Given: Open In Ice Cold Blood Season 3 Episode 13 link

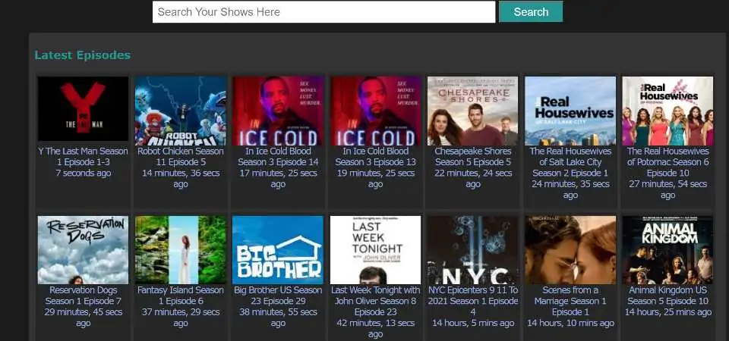Looking at the screenshot, I should click(375, 156).
